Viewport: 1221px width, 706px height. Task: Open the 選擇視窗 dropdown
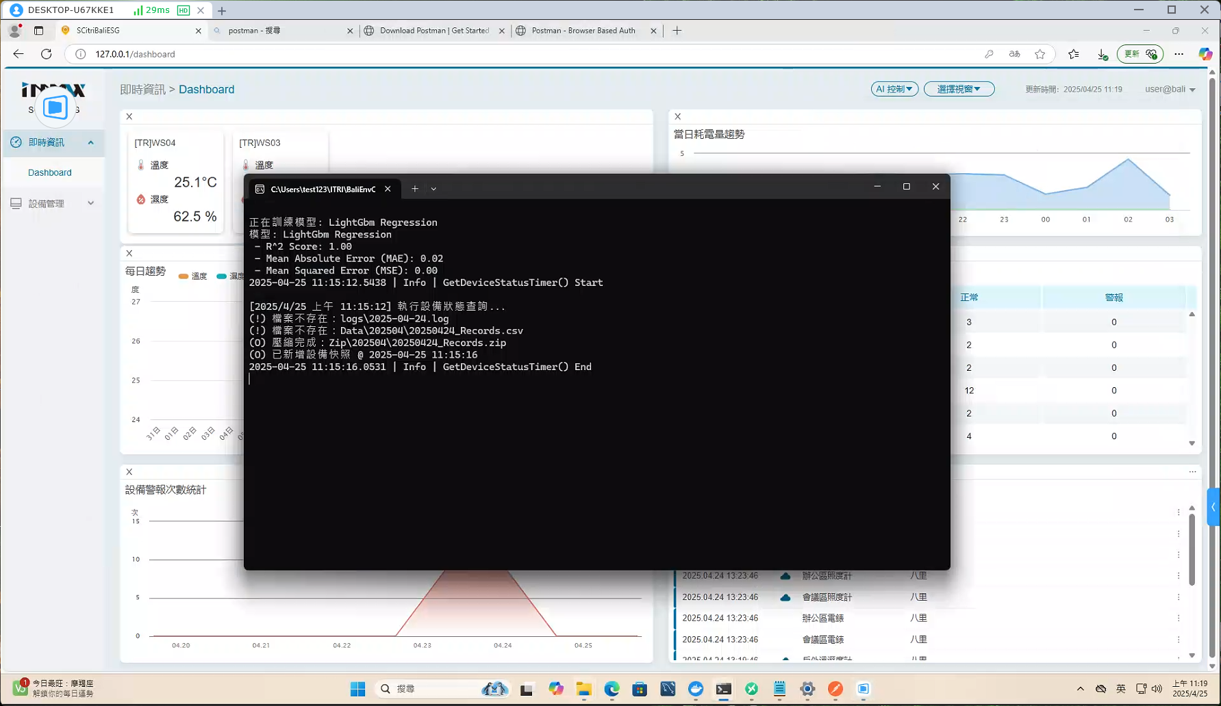959,89
